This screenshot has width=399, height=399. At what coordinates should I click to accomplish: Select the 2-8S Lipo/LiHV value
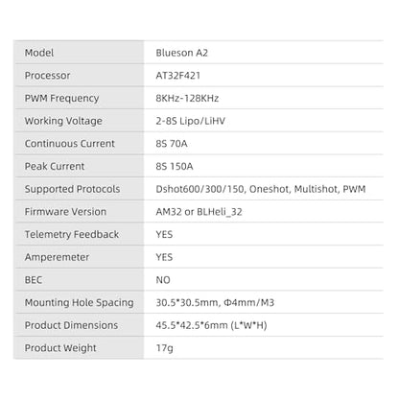[x=190, y=121]
